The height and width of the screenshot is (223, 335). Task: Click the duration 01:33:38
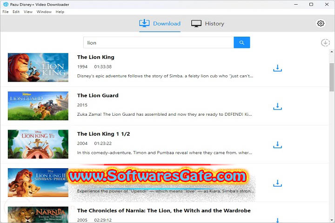click(x=103, y=66)
